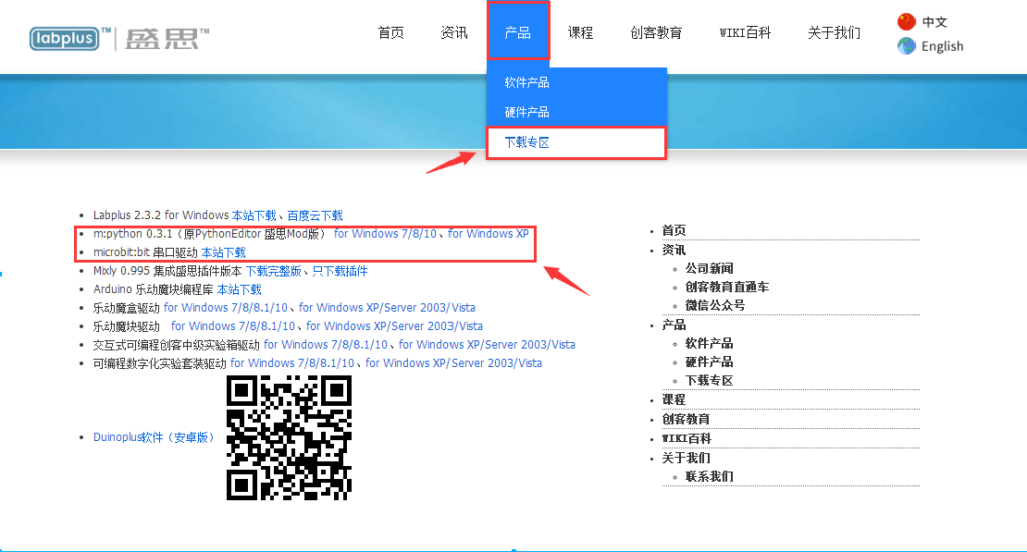
Task: Click 课程 in the sidebar sitemap
Action: [x=674, y=399]
